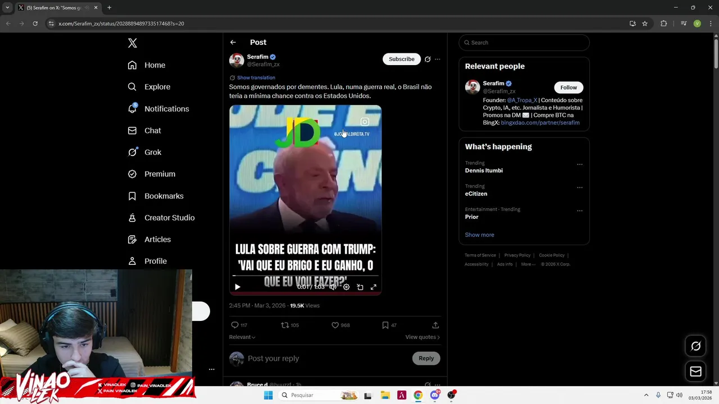
Task: Click the Articles icon in the sidebar
Action: (132, 240)
